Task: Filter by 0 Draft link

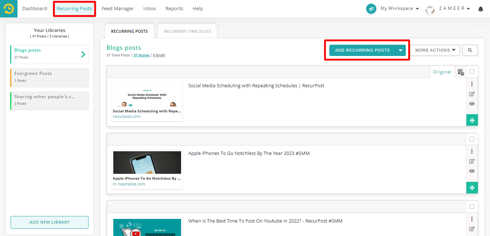Action: coord(159,55)
